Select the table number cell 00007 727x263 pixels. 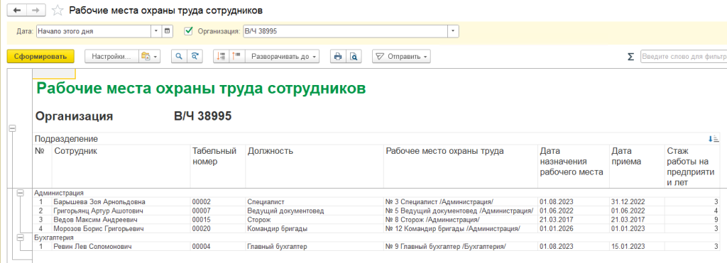pyautogui.click(x=218, y=211)
